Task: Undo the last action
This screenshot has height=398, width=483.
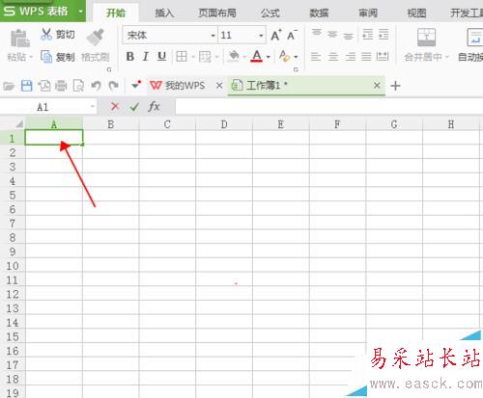Action: (x=96, y=86)
